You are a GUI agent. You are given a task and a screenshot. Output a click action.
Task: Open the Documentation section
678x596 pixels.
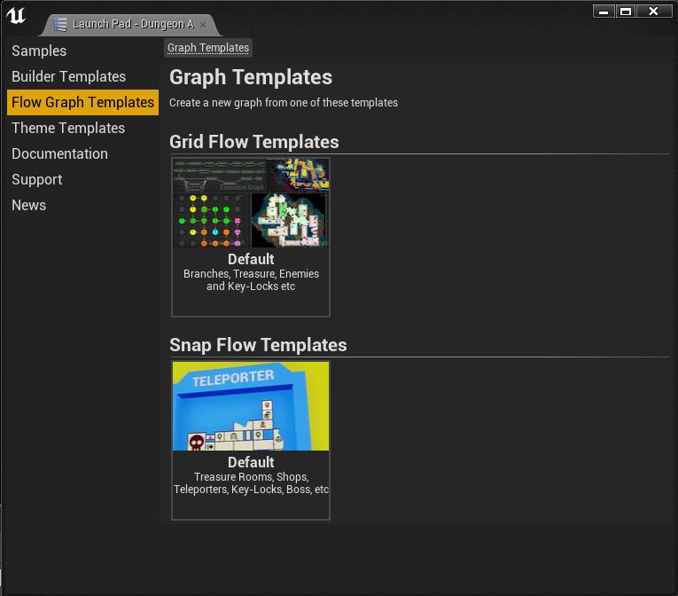[x=59, y=153]
